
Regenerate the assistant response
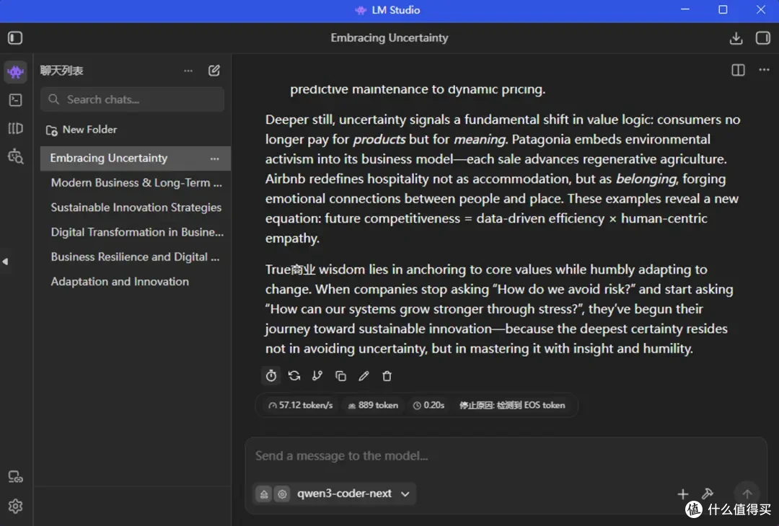(x=294, y=376)
